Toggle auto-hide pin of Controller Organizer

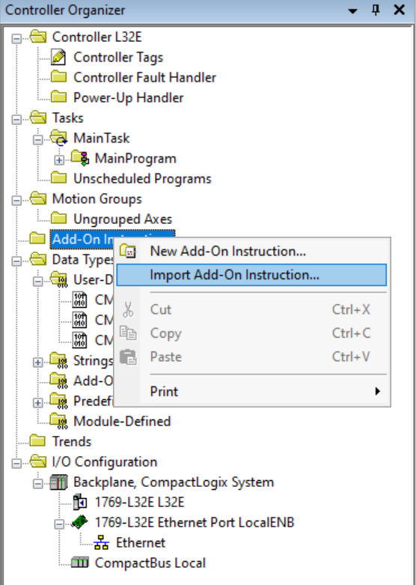click(x=376, y=10)
